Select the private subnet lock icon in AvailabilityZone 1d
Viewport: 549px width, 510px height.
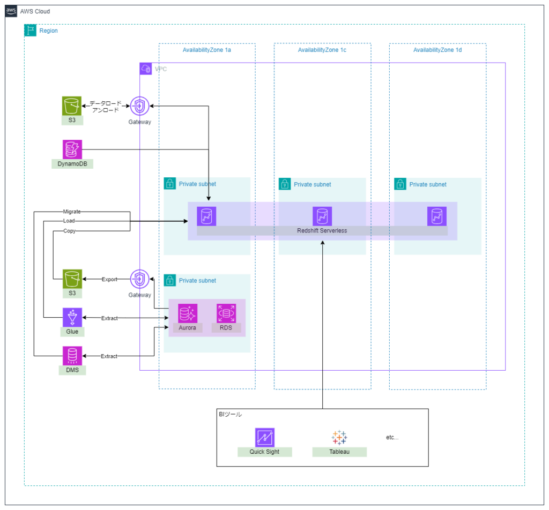(400, 184)
